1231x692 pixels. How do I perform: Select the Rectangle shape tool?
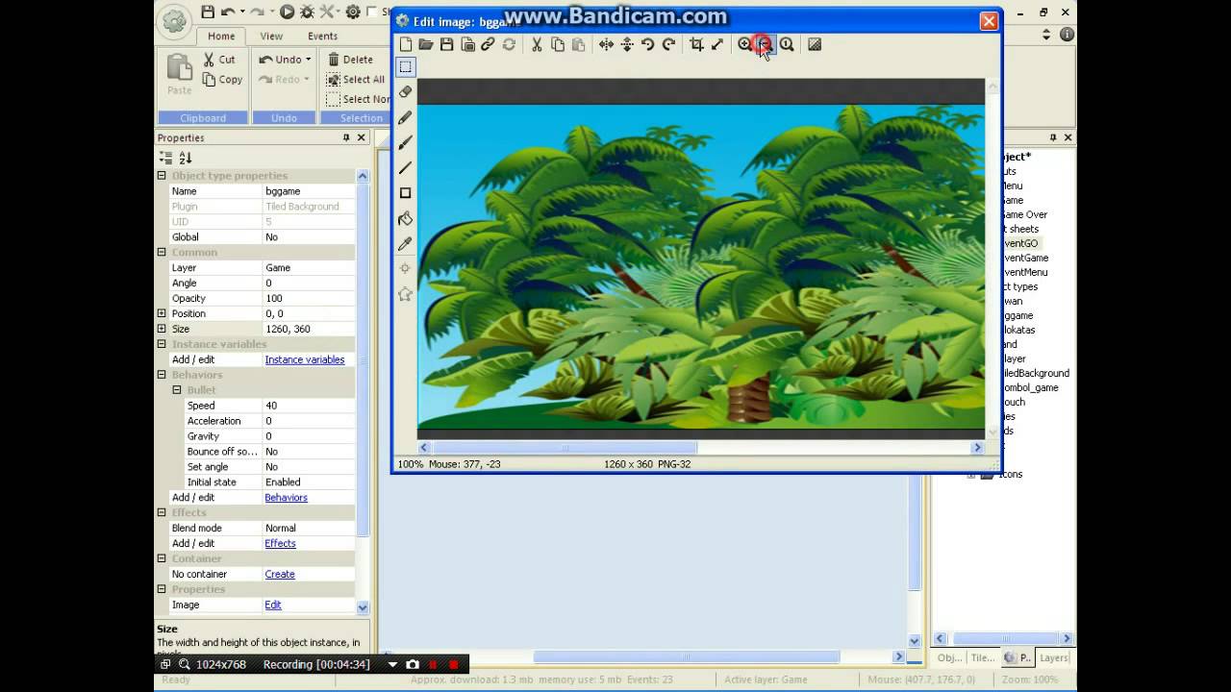(x=406, y=193)
